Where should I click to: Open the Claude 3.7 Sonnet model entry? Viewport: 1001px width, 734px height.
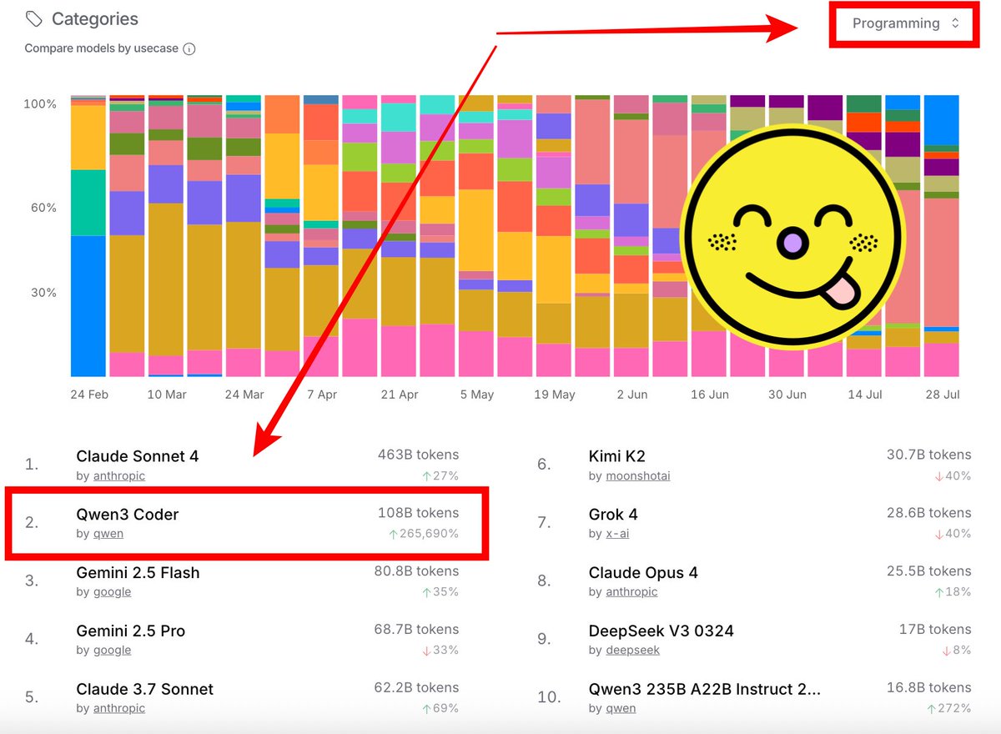[145, 690]
